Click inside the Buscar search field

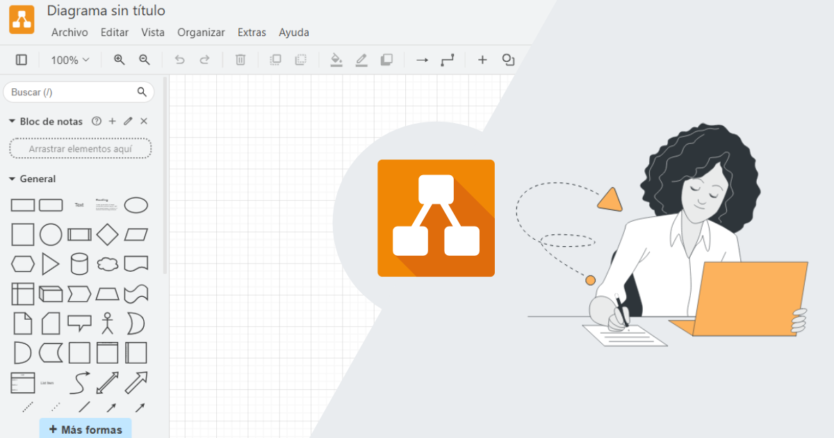click(69, 91)
